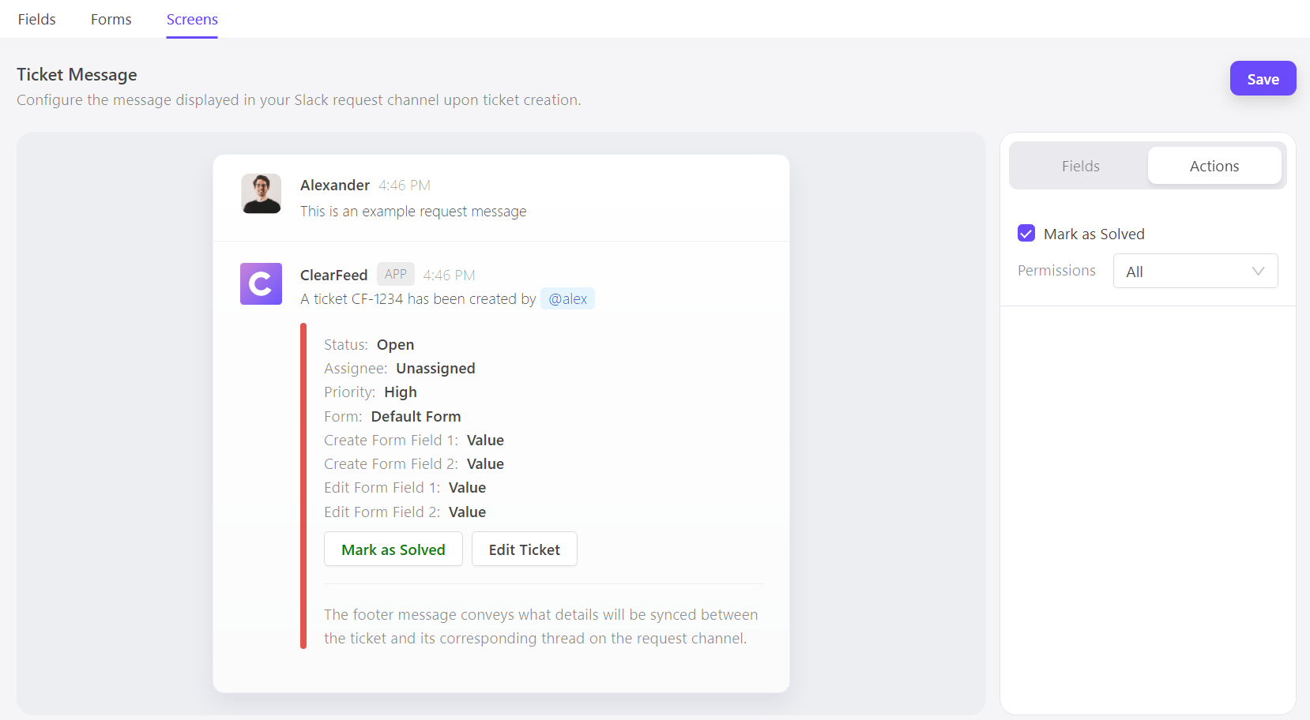1310x720 pixels.
Task: Open the Permissions dropdown
Action: point(1195,272)
